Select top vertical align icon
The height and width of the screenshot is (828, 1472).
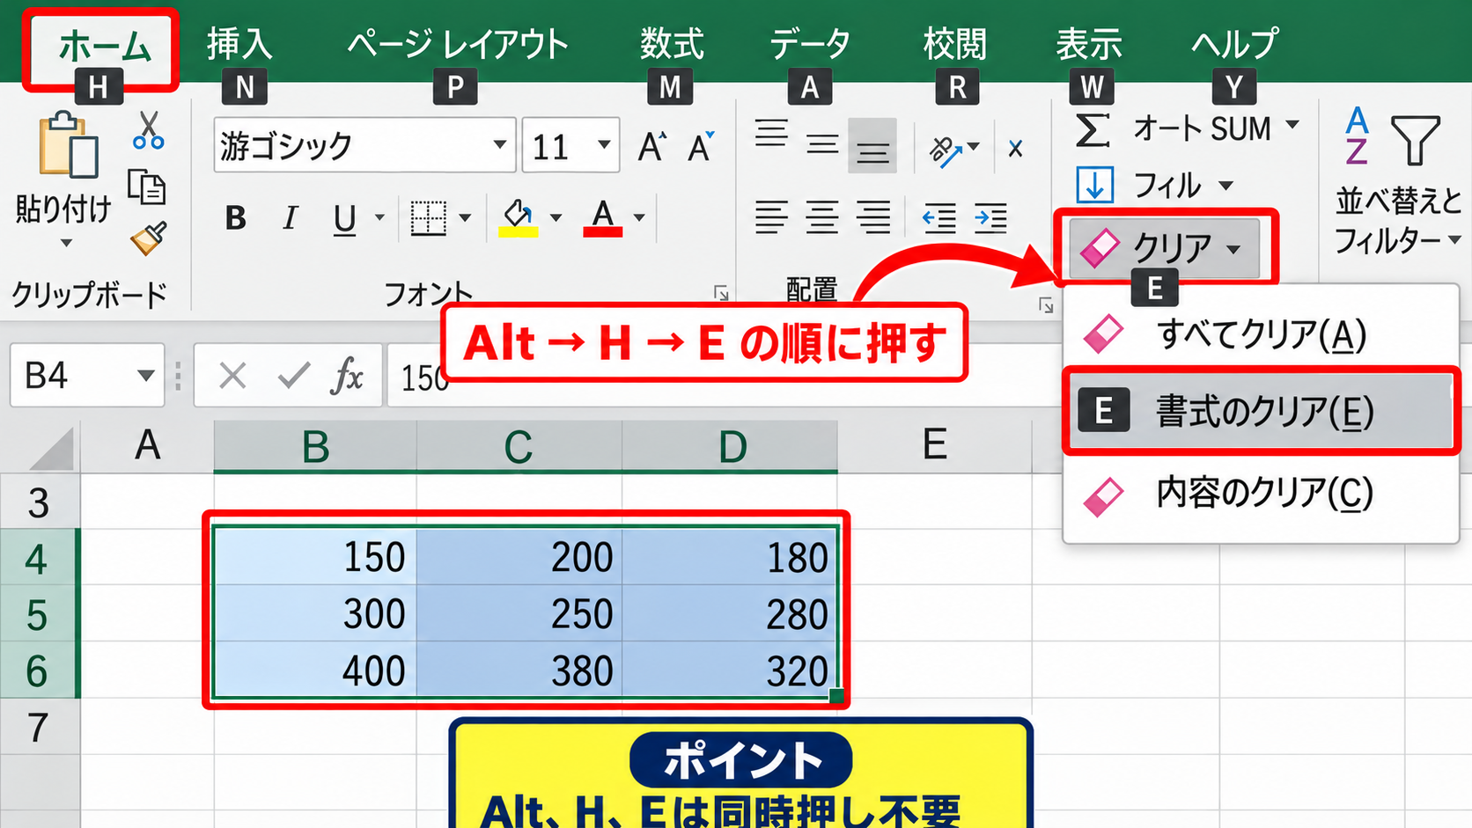point(771,134)
